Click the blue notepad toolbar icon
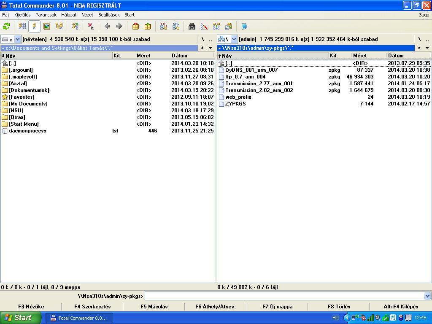The image size is (432, 324). [x=244, y=27]
